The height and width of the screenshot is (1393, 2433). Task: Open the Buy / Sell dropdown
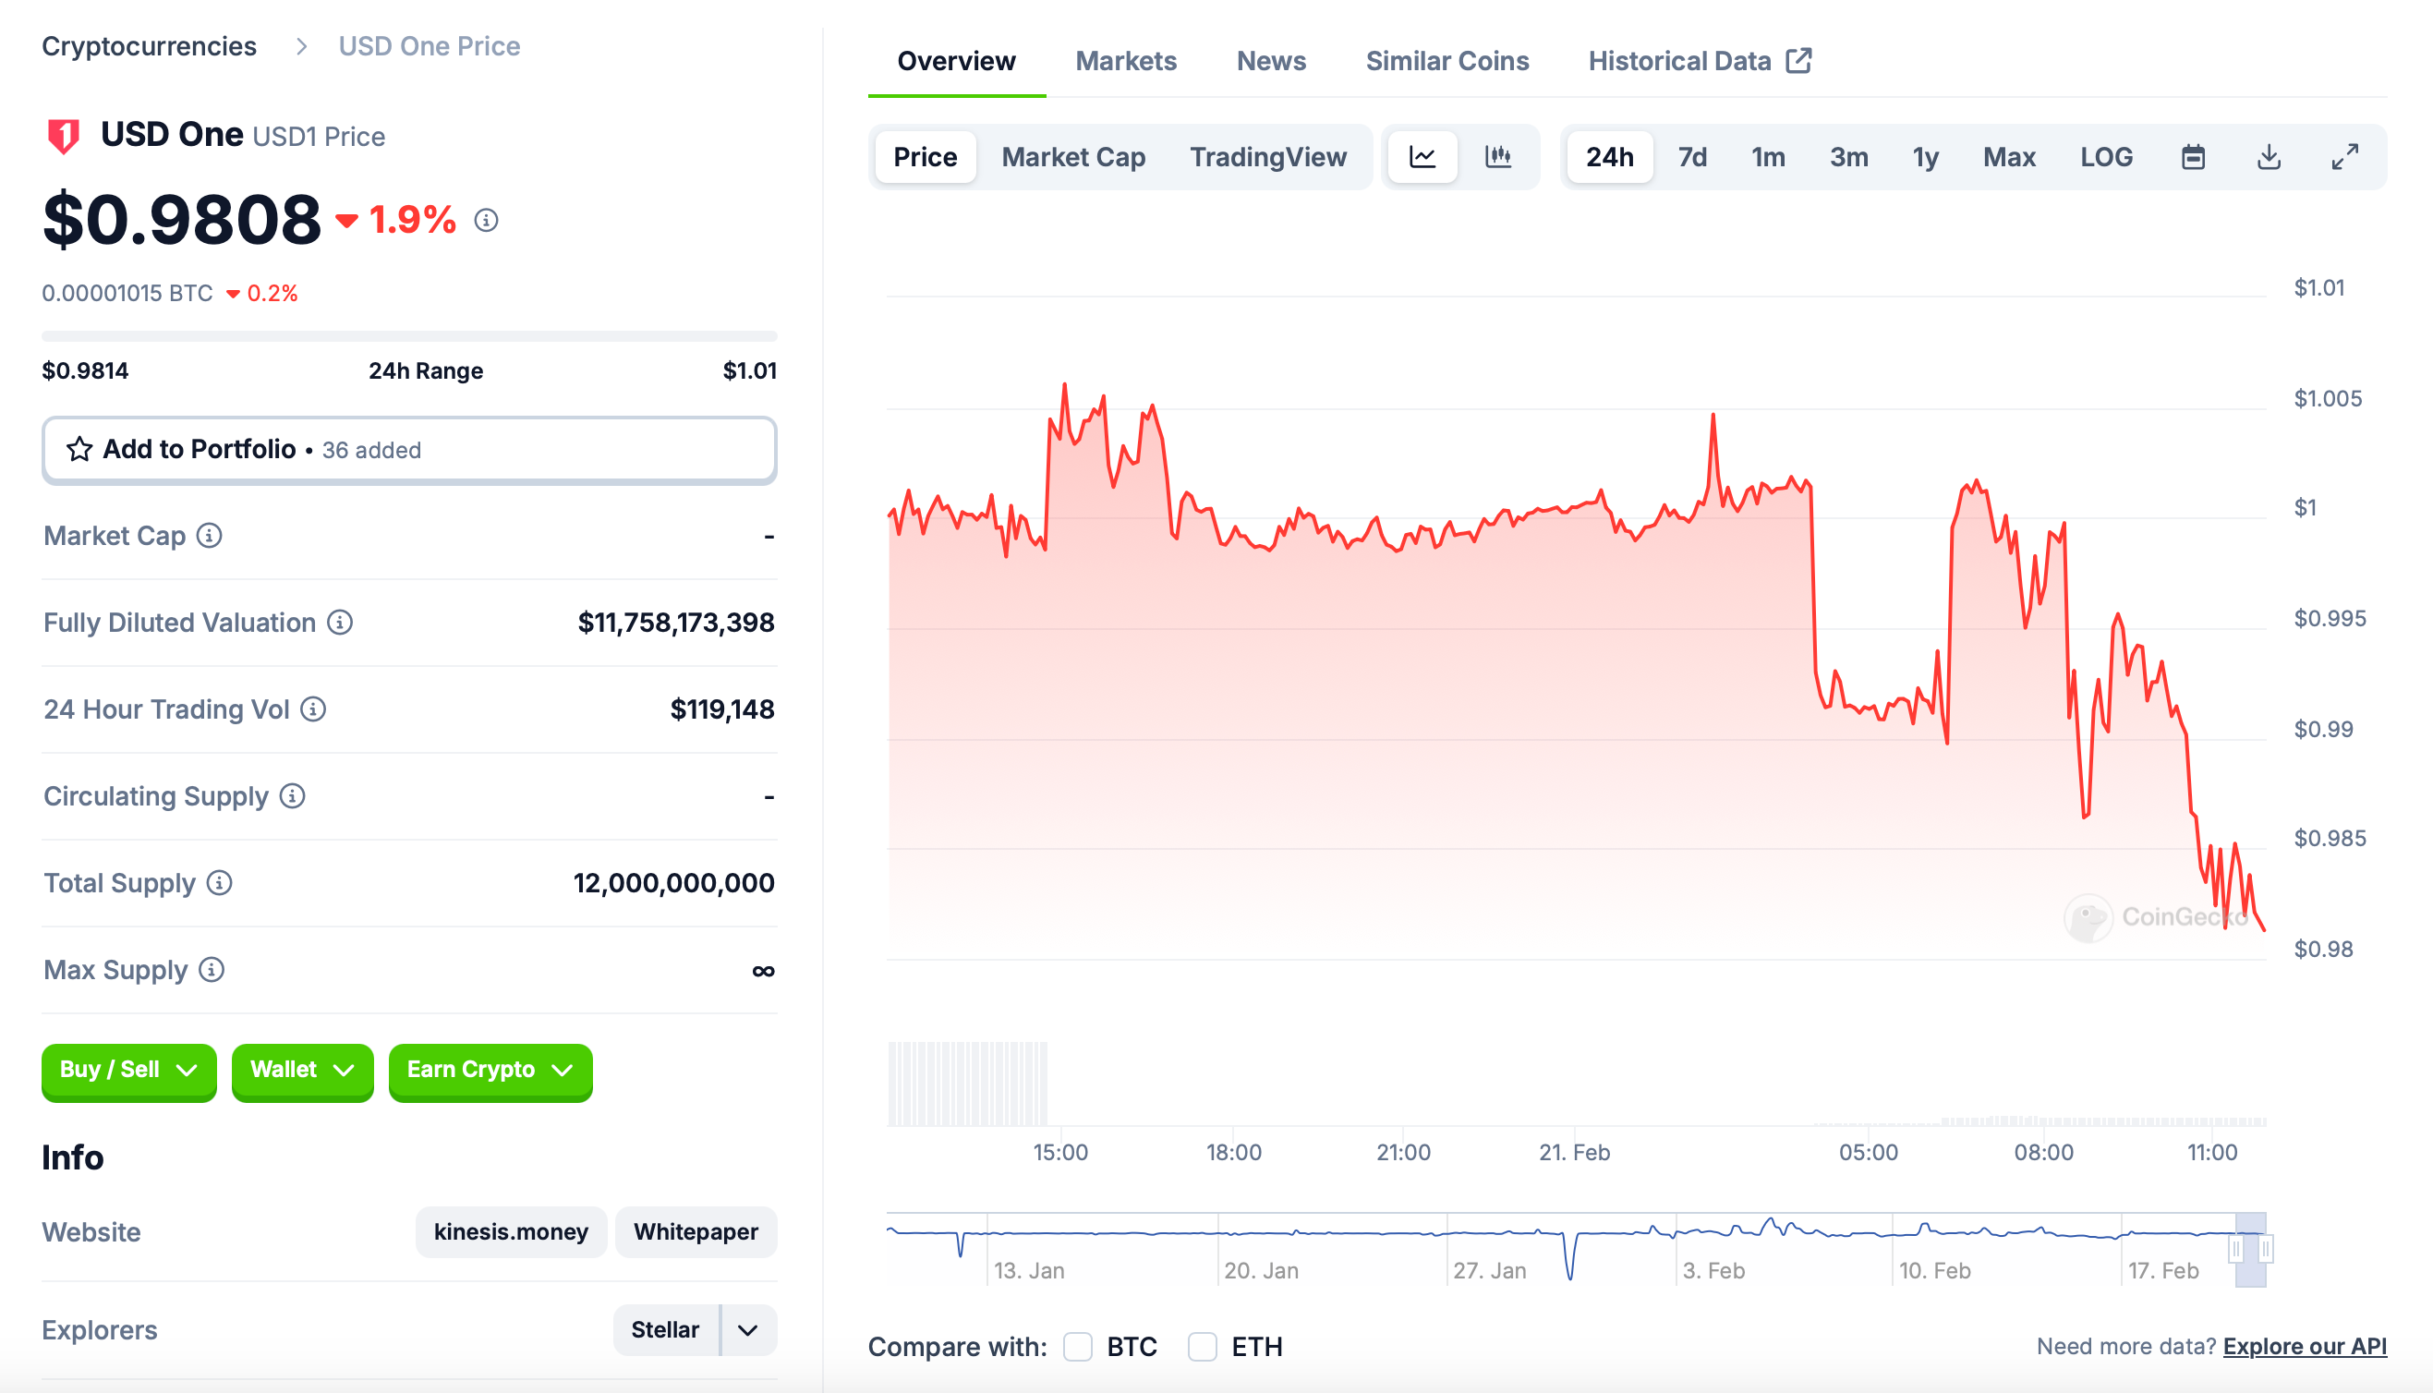click(128, 1070)
